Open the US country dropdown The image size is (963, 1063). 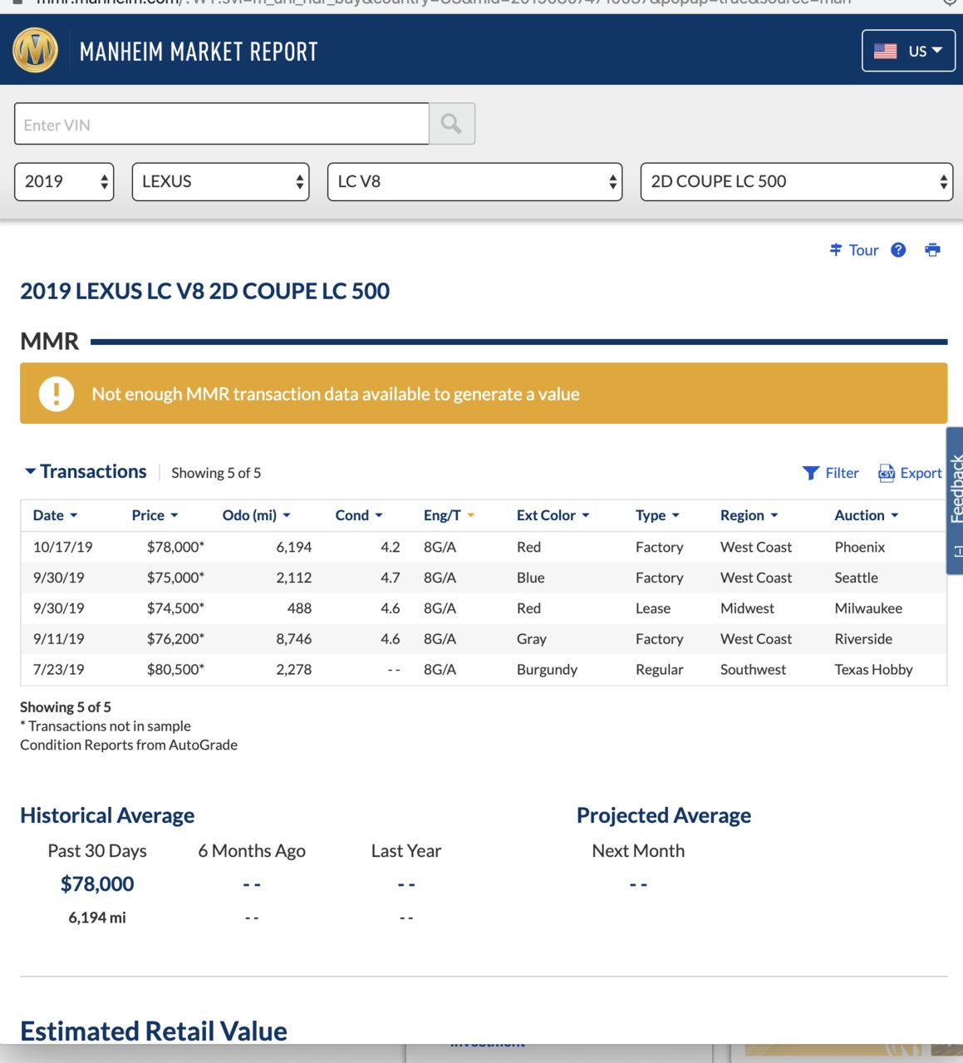[x=908, y=51]
